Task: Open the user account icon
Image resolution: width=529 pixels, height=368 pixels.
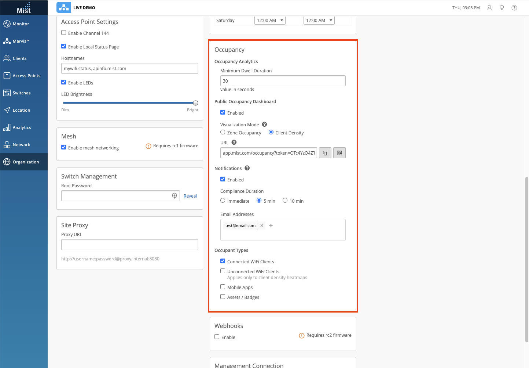Action: pyautogui.click(x=489, y=8)
